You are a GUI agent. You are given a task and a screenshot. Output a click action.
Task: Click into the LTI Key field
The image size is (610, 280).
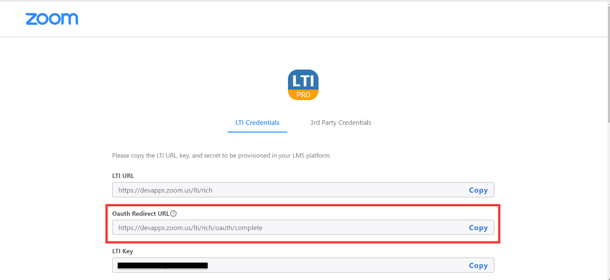[x=303, y=265]
